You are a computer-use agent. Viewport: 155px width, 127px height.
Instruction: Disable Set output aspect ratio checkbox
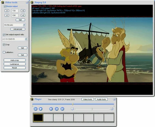(x=4, y=35)
